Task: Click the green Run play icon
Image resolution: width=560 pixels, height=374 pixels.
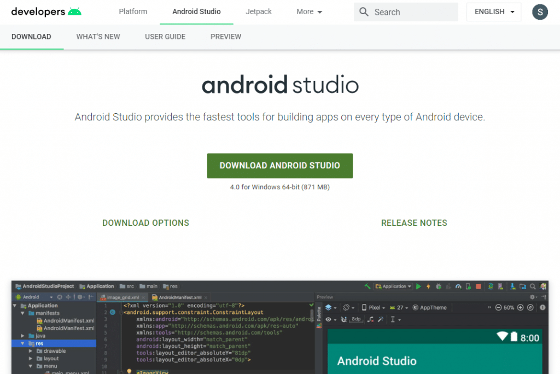Action: point(418,287)
